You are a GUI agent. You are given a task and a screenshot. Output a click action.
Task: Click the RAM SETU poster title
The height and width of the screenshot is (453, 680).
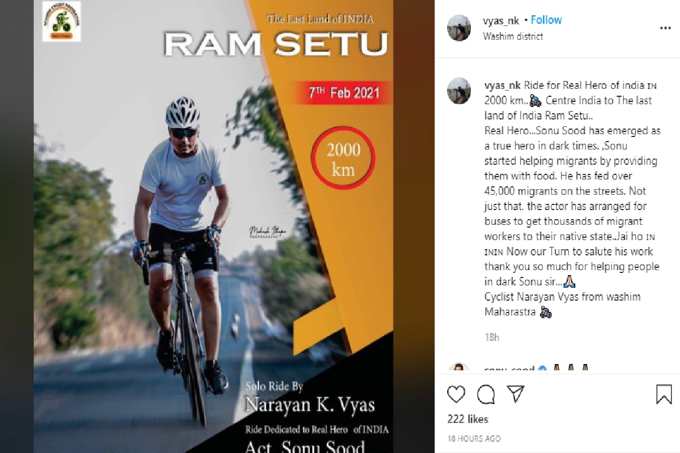click(x=275, y=43)
